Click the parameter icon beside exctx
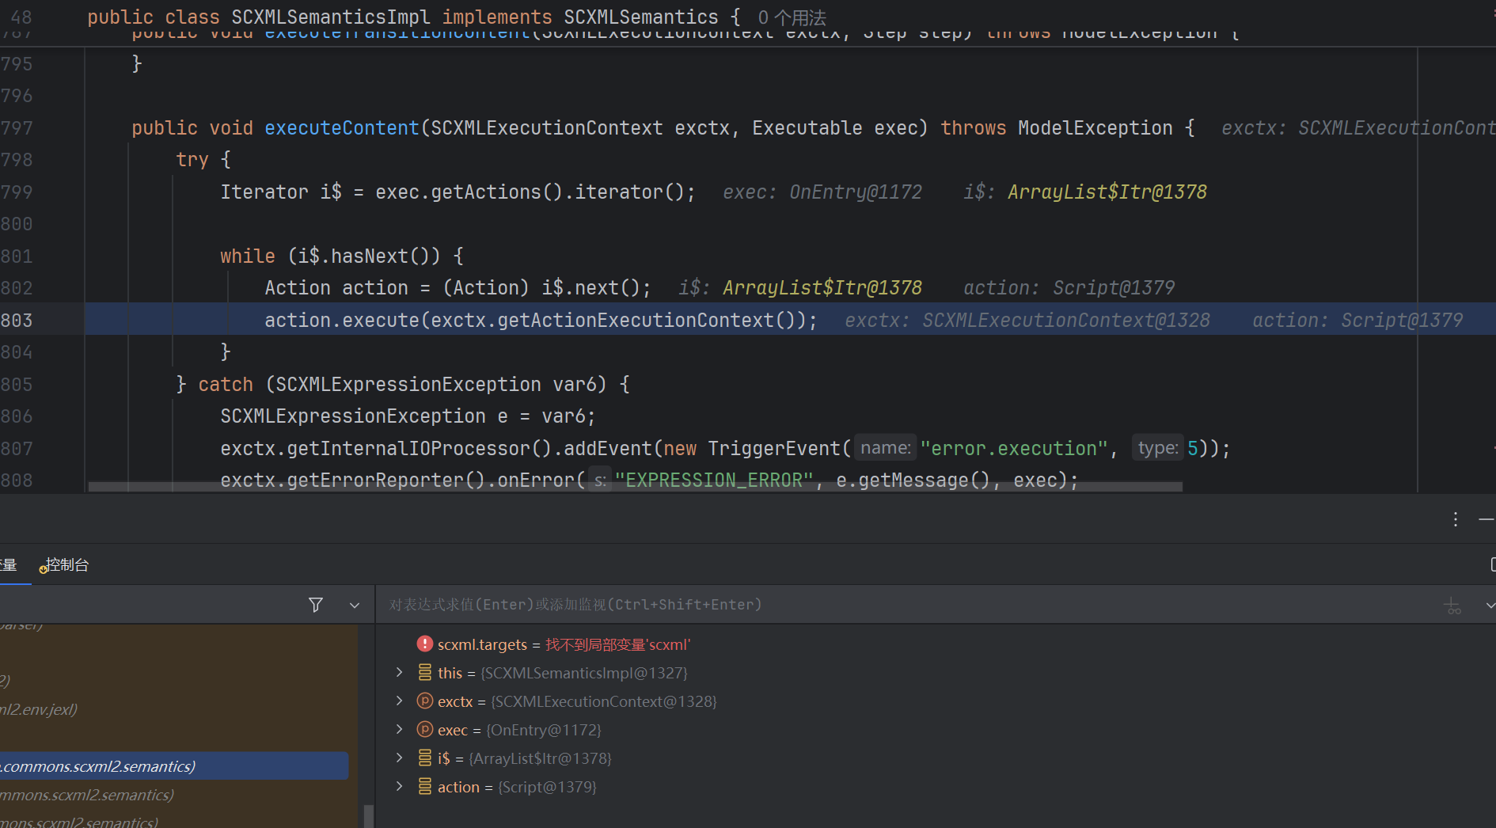This screenshot has height=828, width=1496. click(425, 701)
